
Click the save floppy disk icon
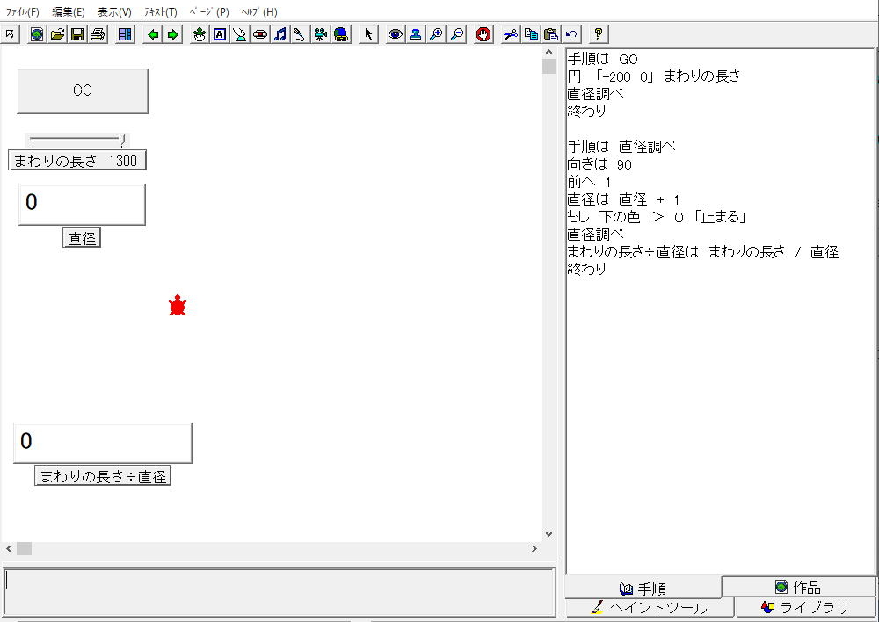coord(76,34)
